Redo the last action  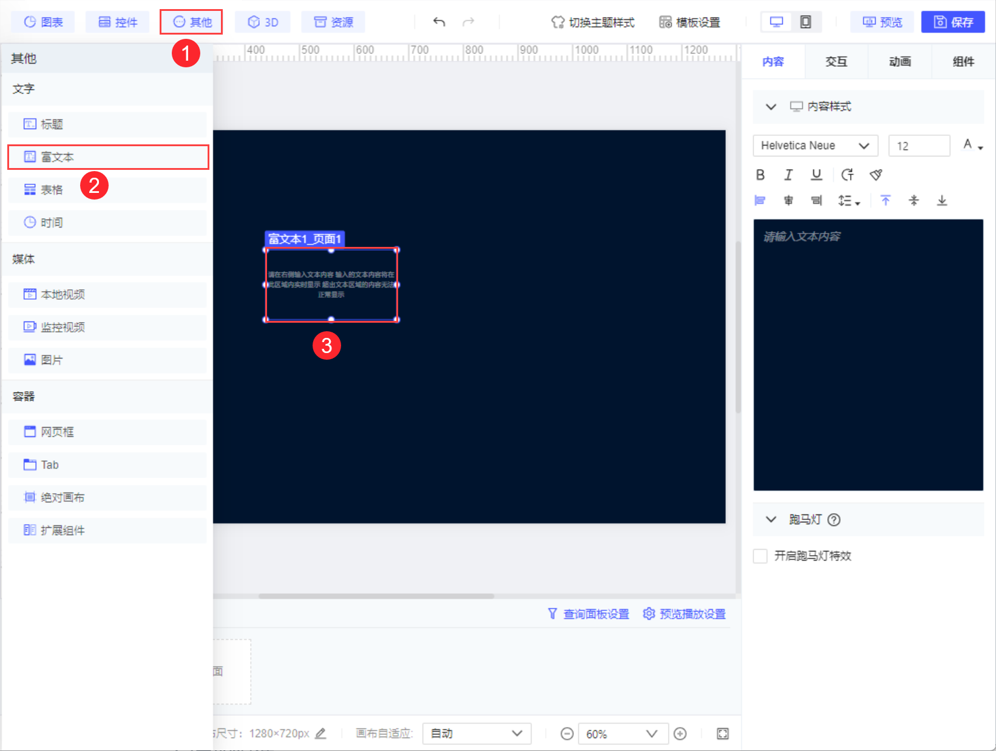[x=468, y=22]
